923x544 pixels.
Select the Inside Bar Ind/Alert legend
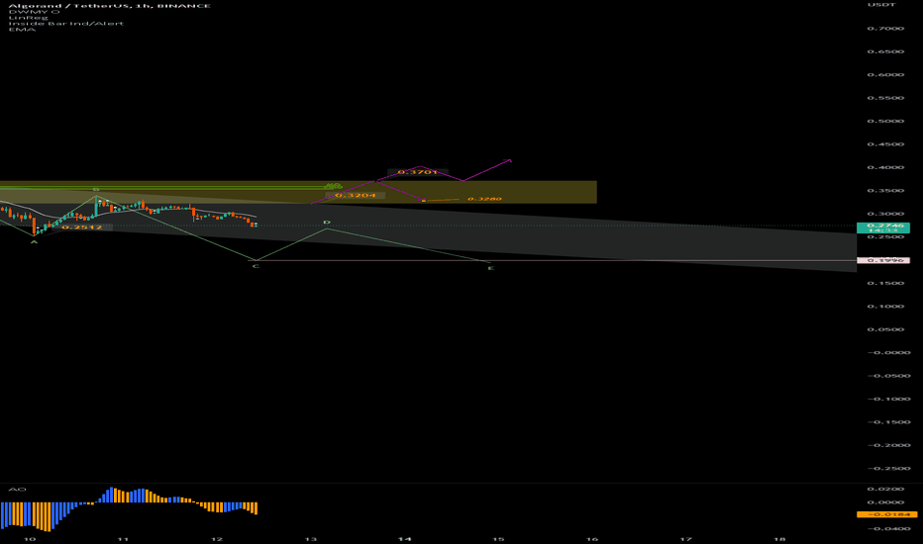pos(66,23)
